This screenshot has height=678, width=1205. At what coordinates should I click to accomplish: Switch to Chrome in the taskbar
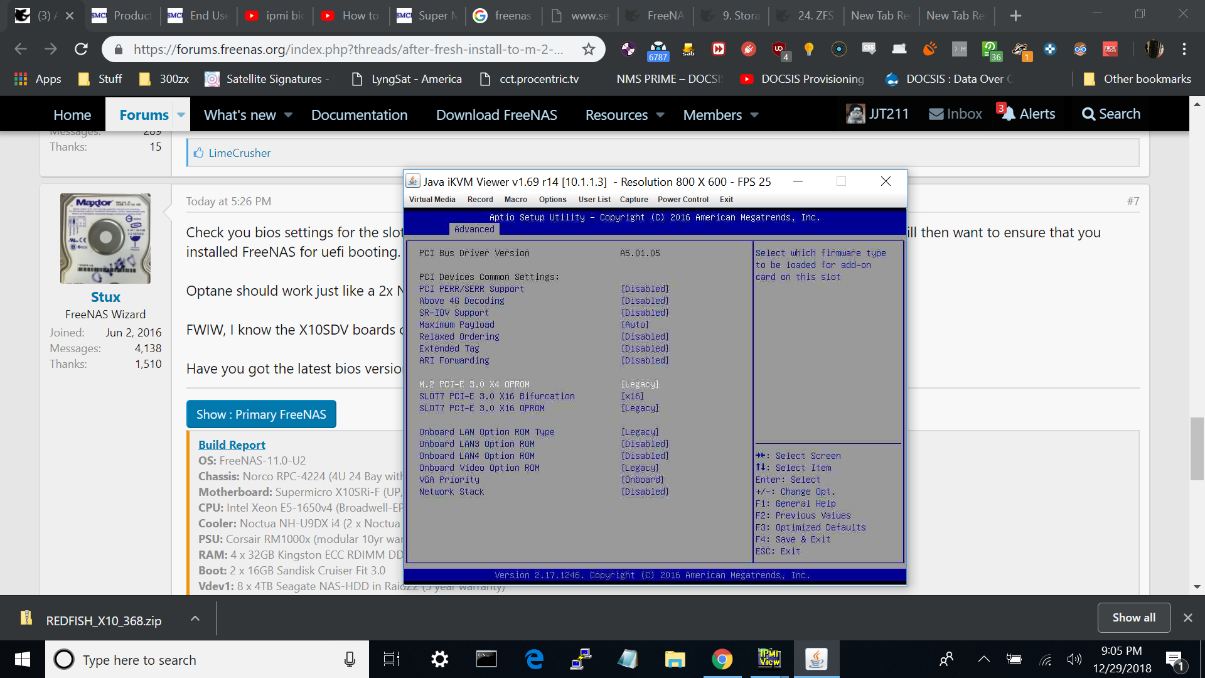tap(722, 659)
